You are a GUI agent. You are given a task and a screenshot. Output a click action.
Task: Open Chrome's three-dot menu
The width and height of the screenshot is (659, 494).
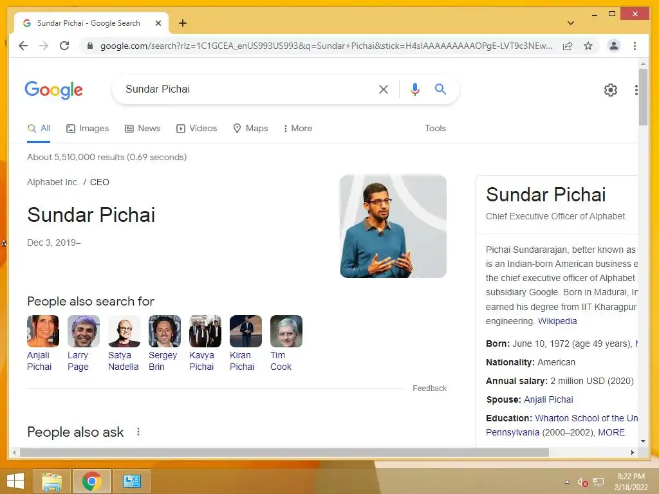[635, 46]
